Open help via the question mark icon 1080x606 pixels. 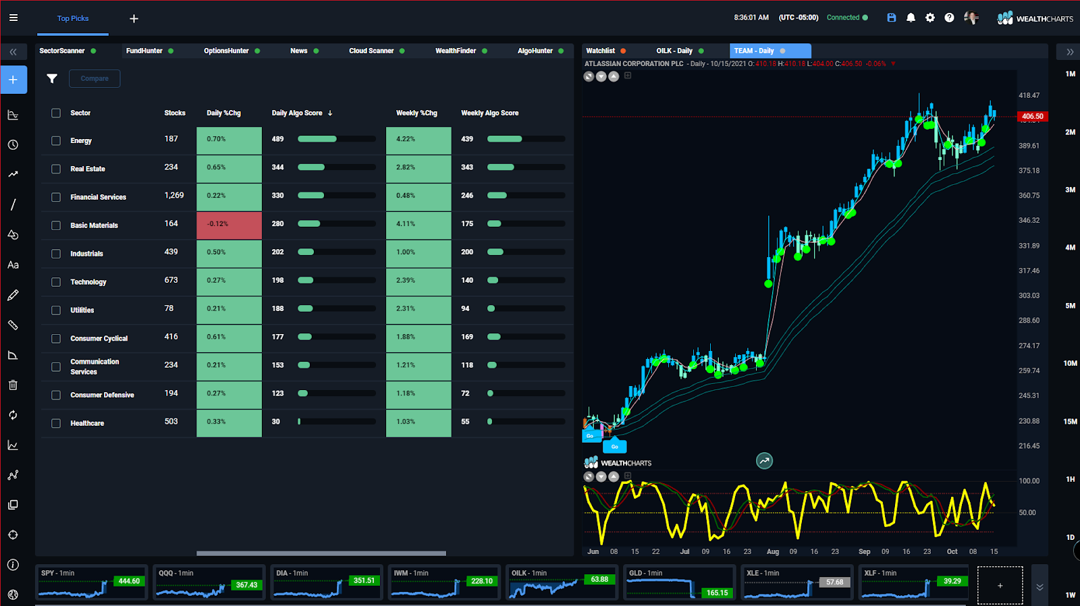(x=950, y=18)
